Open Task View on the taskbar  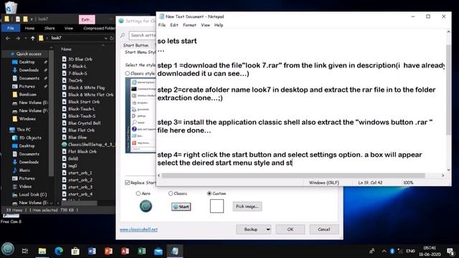(x=25, y=251)
